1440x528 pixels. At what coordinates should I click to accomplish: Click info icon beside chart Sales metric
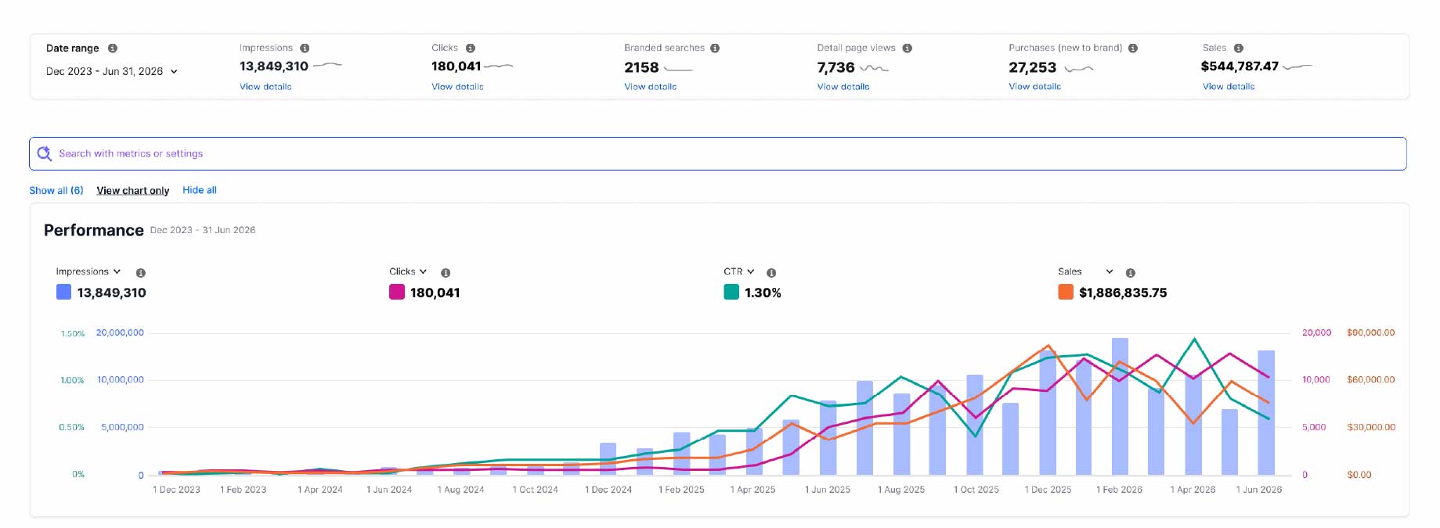click(1130, 273)
